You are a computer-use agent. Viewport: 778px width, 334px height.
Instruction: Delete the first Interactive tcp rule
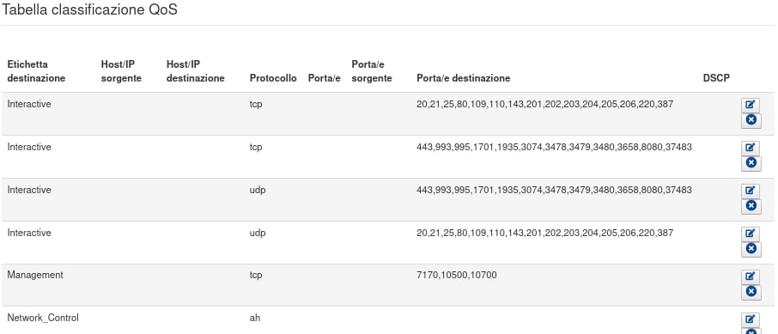coord(751,120)
